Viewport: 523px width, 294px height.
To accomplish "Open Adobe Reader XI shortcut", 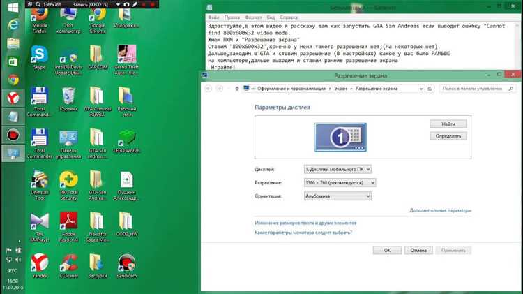I will click(68, 227).
